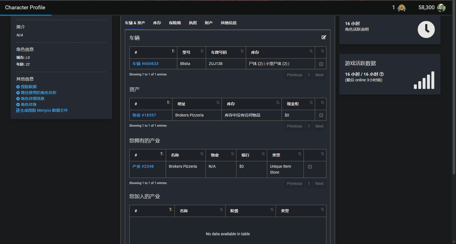456x244 pixels.
Task: Expand 角色纹身 section
Action: (x=29, y=104)
